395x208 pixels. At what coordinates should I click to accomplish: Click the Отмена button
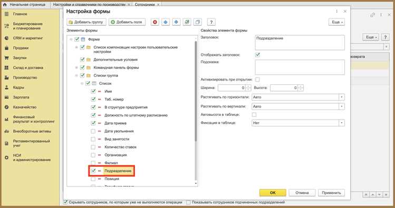pos(302,193)
